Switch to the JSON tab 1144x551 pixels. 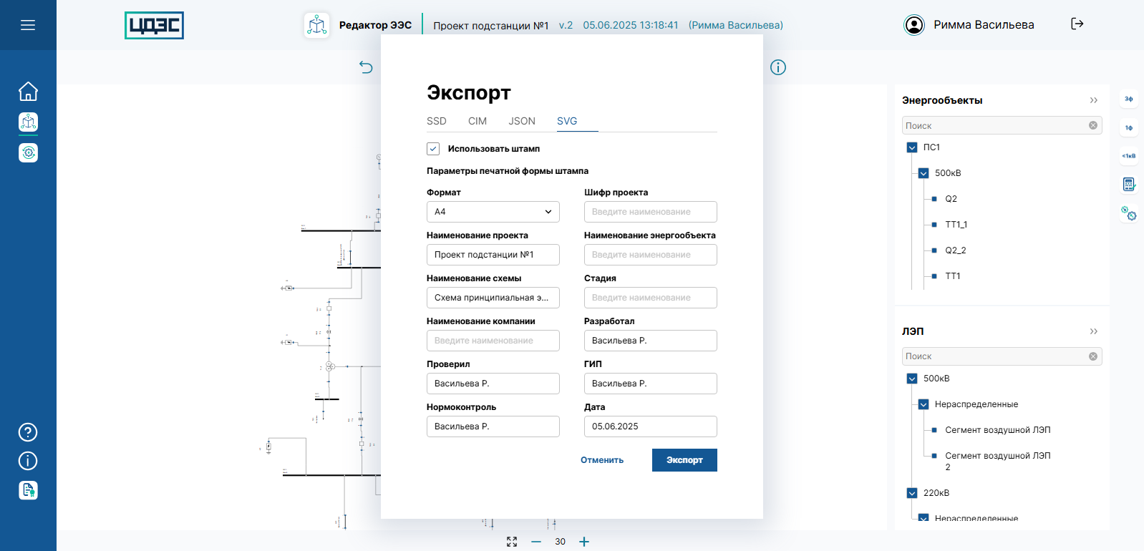pos(522,121)
